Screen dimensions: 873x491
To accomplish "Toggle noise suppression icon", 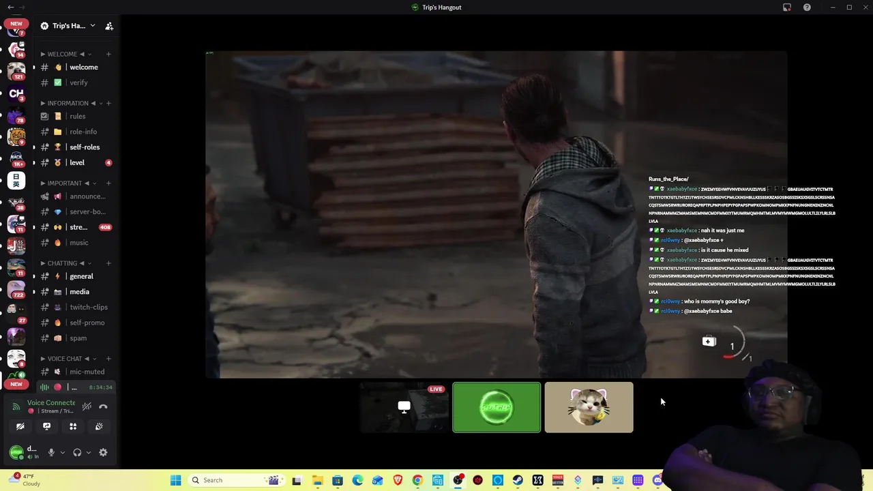I will (x=87, y=406).
